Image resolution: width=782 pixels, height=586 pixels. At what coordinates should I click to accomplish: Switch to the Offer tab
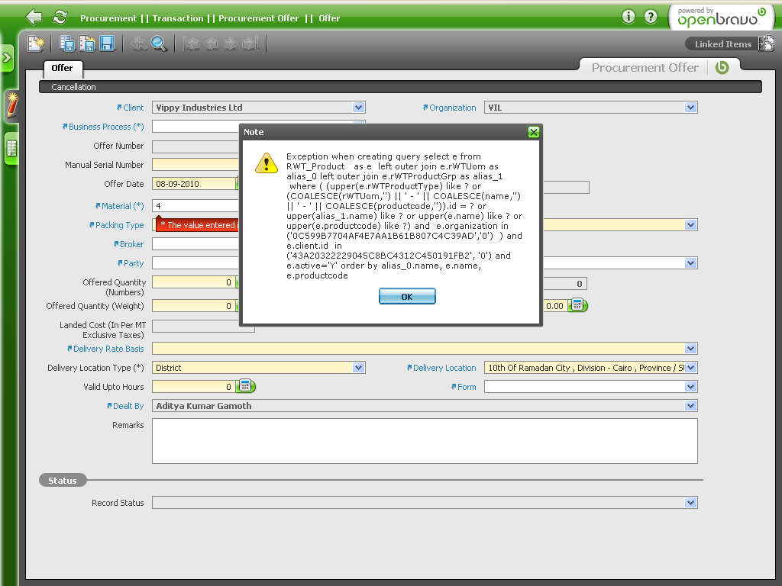(x=62, y=68)
